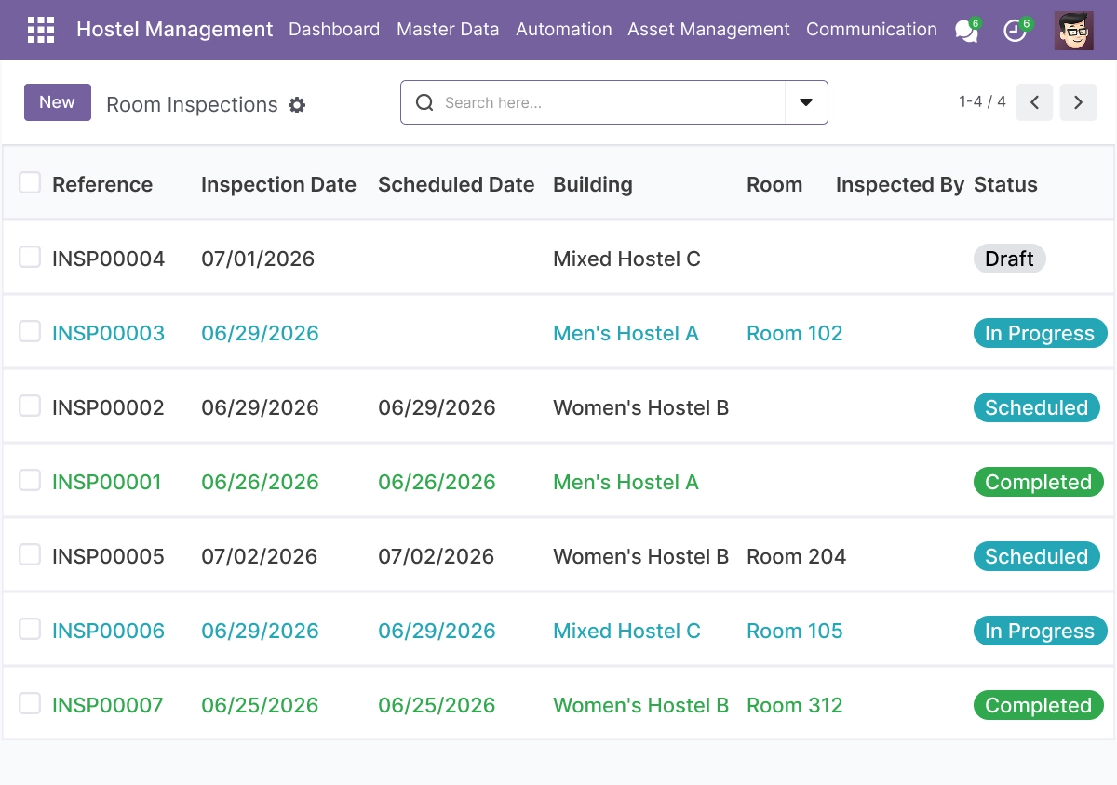This screenshot has width=1117, height=785.
Task: Open the Automation menu
Action: click(x=564, y=30)
